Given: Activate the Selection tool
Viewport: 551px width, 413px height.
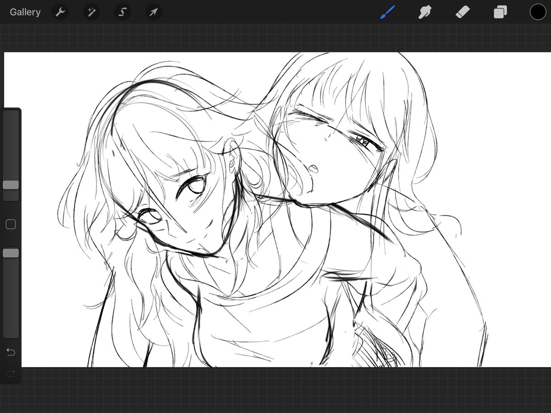Looking at the screenshot, I should click(x=123, y=12).
